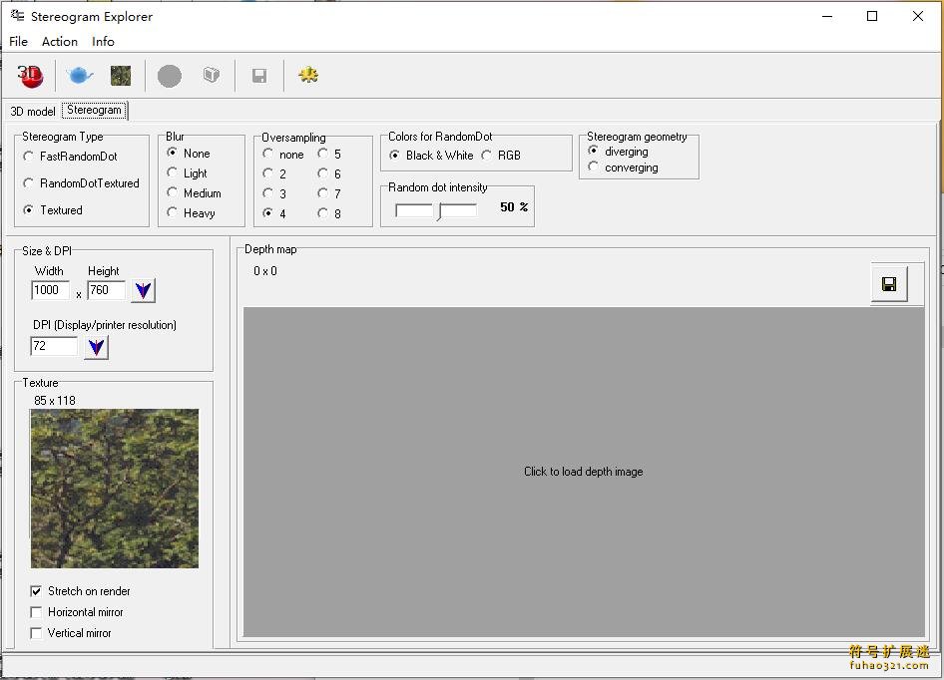Set Blur to Medium

(x=172, y=192)
